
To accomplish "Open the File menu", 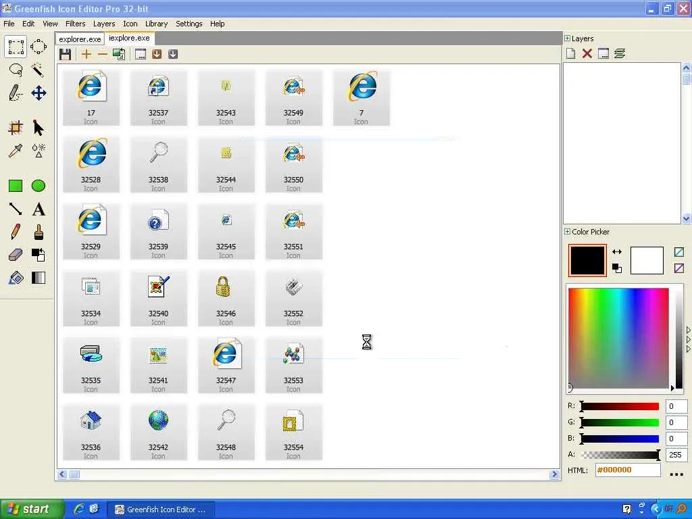I will point(9,24).
